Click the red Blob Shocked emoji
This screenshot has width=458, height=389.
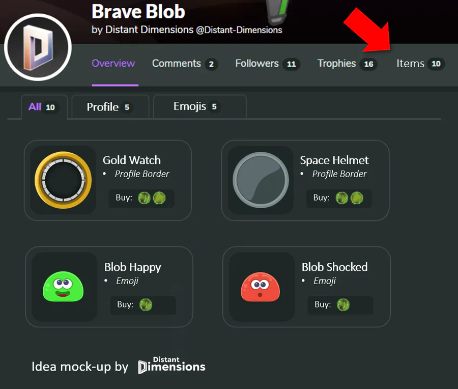click(x=260, y=287)
